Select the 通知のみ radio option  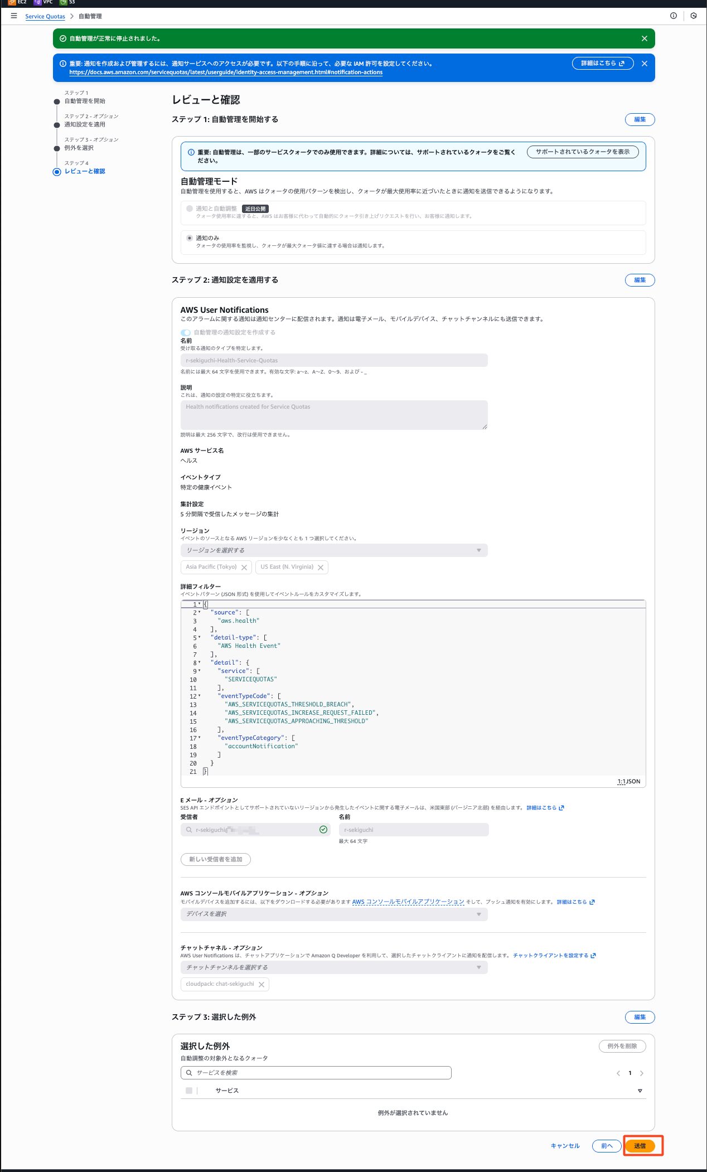190,238
